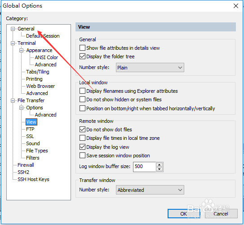Collapse the Options node under File Transfer

click(22, 108)
